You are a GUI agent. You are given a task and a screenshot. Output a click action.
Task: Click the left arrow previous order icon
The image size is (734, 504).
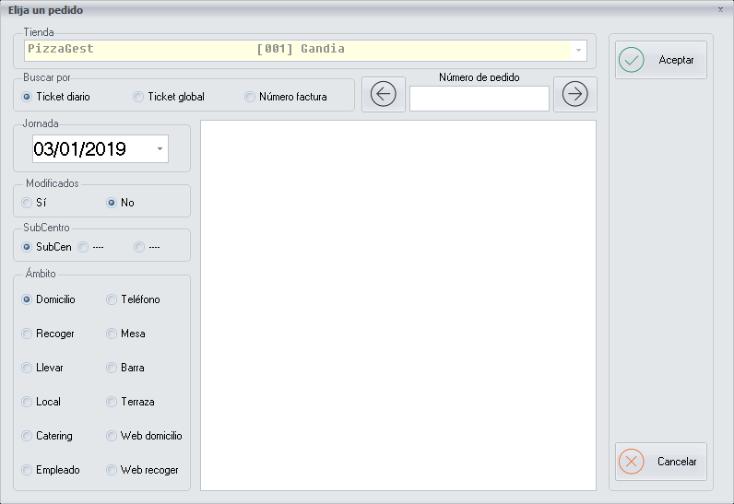point(384,94)
